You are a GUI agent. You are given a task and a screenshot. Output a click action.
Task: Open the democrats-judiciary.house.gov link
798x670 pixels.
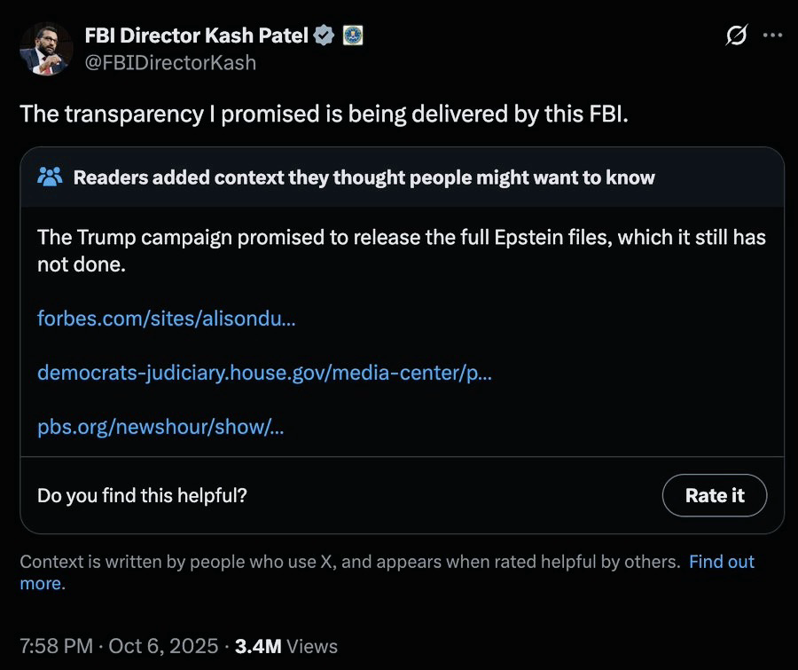point(264,373)
